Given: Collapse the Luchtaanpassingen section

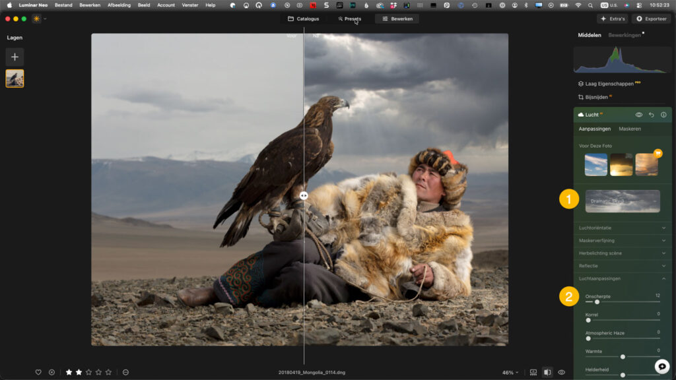Looking at the screenshot, I should click(x=623, y=279).
